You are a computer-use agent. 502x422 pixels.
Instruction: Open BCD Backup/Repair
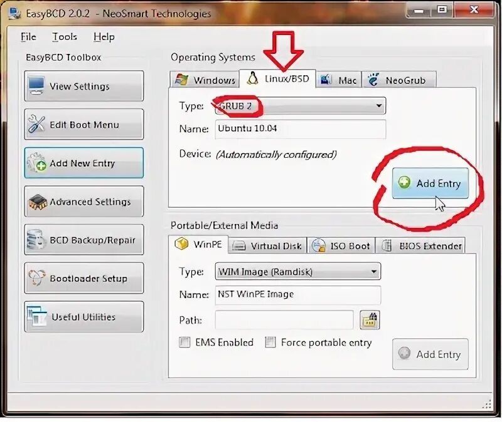[84, 240]
